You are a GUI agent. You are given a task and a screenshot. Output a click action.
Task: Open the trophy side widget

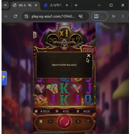pos(4,78)
